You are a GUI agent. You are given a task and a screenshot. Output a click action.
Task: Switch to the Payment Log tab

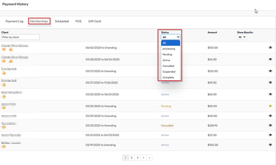click(14, 21)
